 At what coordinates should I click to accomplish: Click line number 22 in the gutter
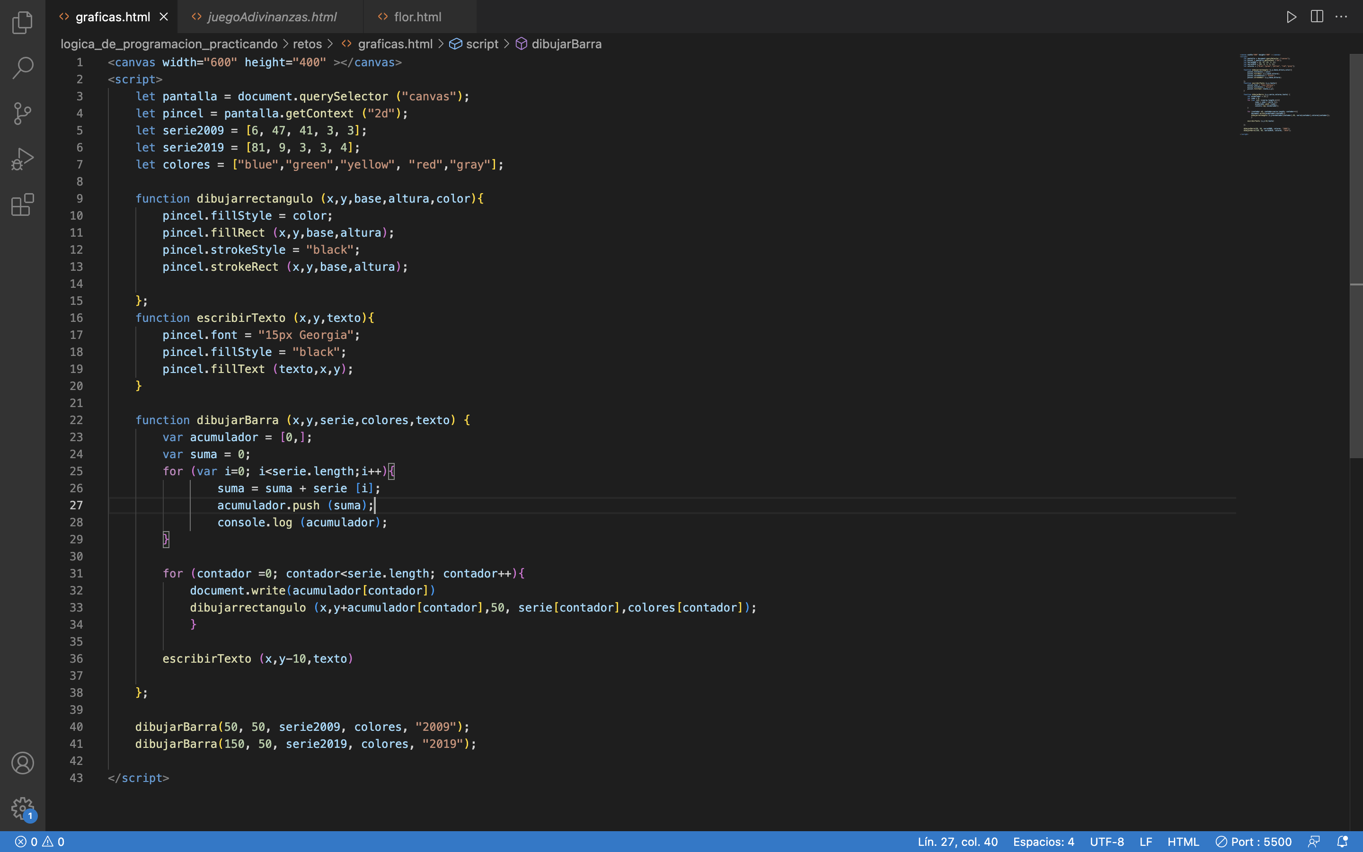[x=76, y=420]
